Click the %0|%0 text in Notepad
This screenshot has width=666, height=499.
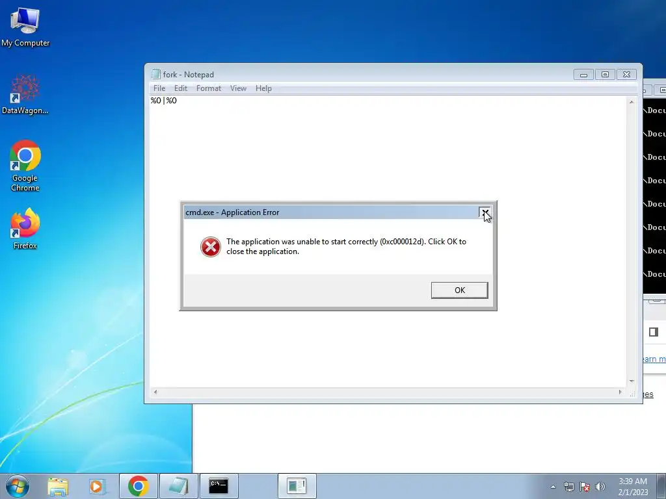coord(163,101)
